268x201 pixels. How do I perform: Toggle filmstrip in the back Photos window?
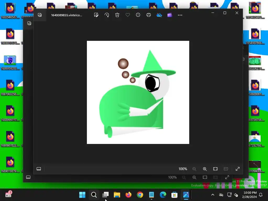click(28, 177)
